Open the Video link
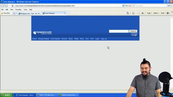This screenshot has width=173, height=97. [76, 39]
